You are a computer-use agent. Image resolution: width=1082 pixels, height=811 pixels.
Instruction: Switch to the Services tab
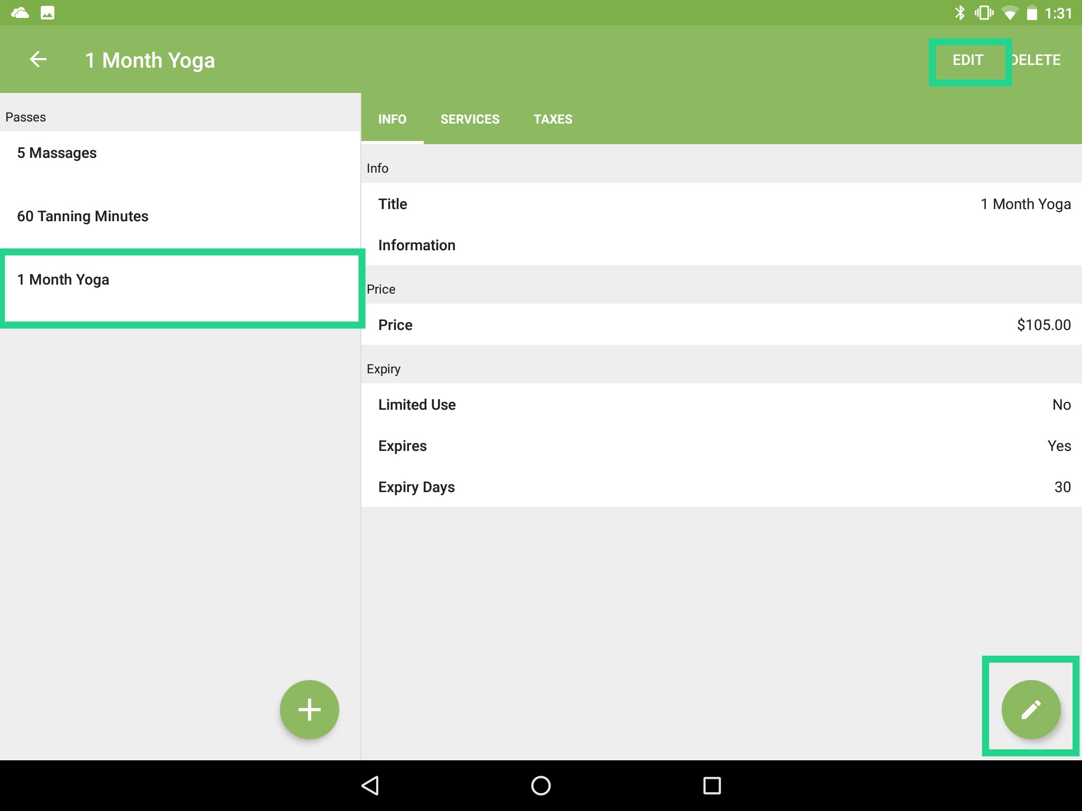point(470,119)
